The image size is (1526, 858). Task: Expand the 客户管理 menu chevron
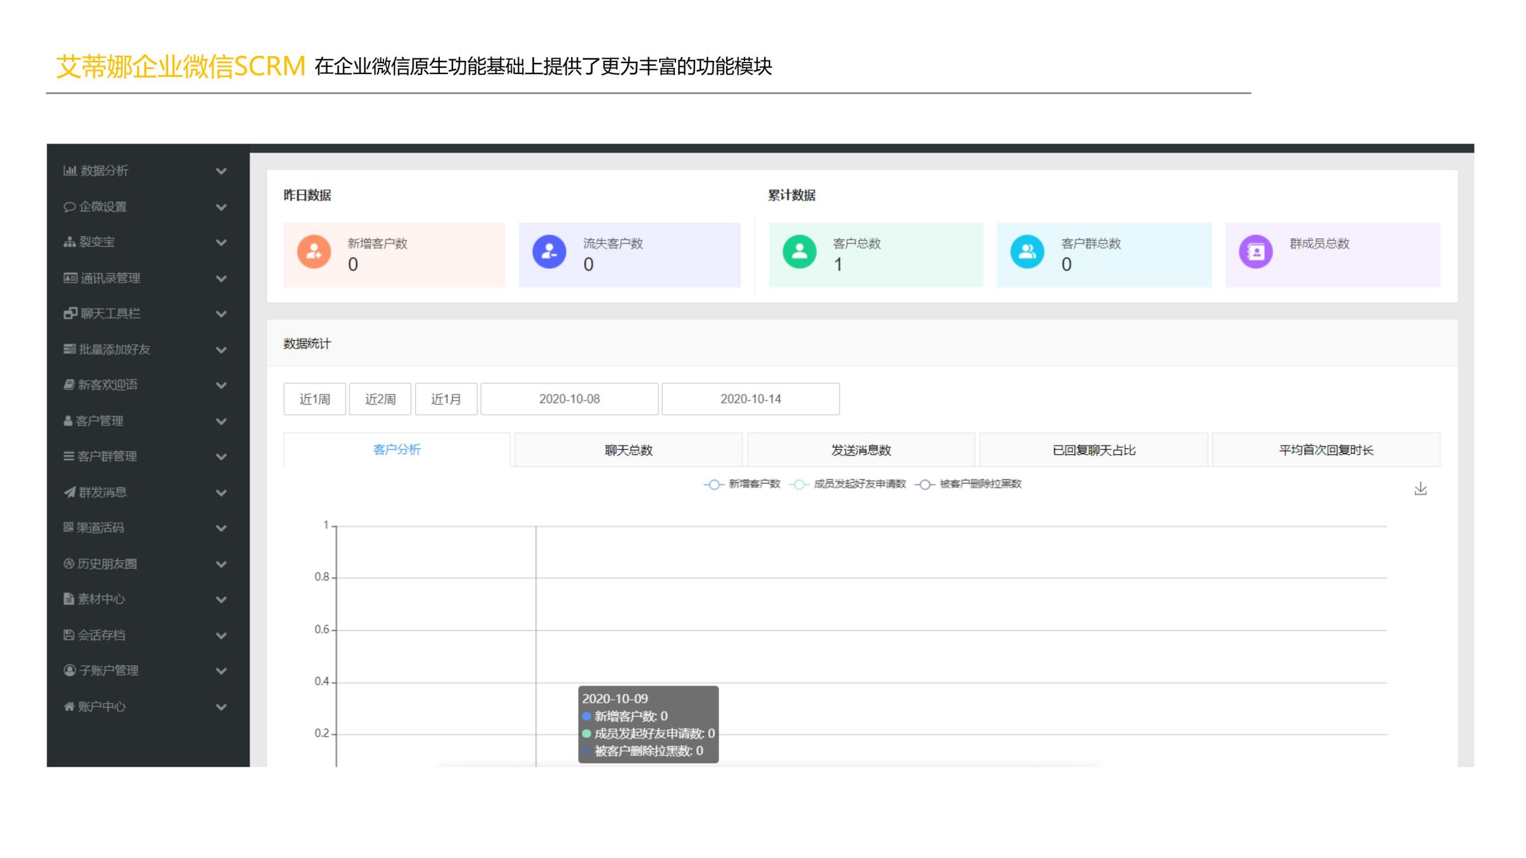pos(221,421)
